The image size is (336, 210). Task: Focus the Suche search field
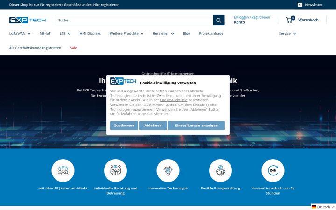134,20
